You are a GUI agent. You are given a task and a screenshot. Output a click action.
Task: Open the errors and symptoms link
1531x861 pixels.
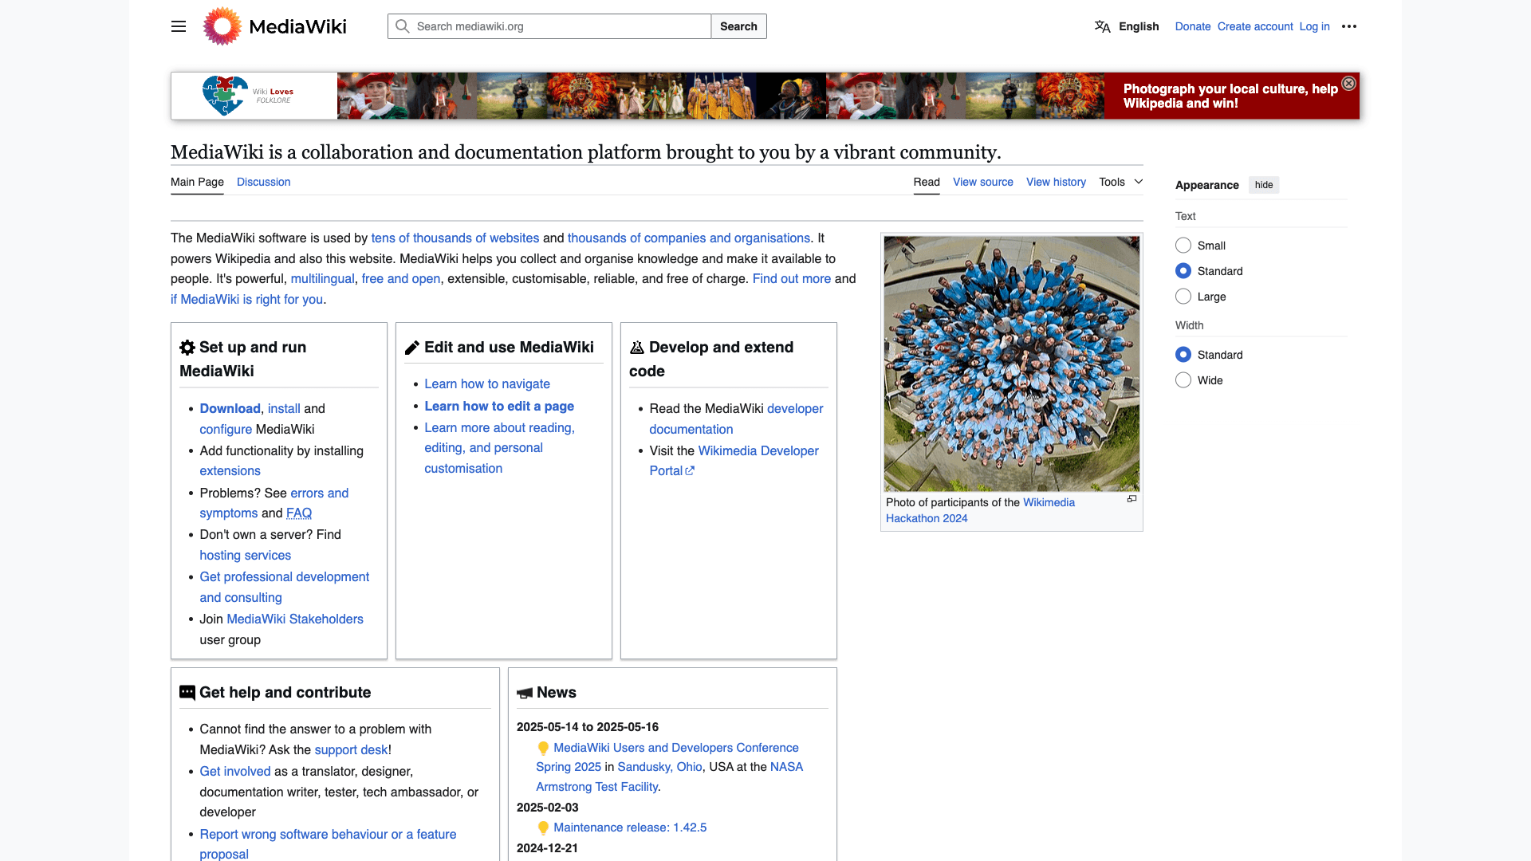point(274,503)
